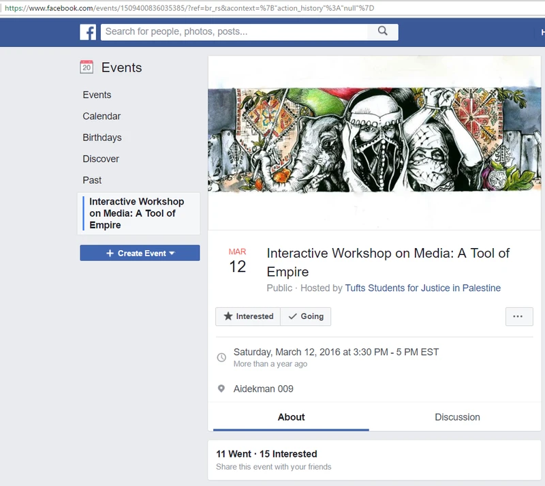The image size is (545, 486).
Task: Click the event title Interactive Workshop heading
Action: tap(388, 262)
